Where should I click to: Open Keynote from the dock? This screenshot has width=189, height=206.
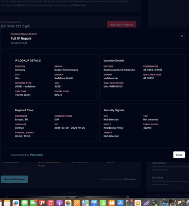coord(94,203)
